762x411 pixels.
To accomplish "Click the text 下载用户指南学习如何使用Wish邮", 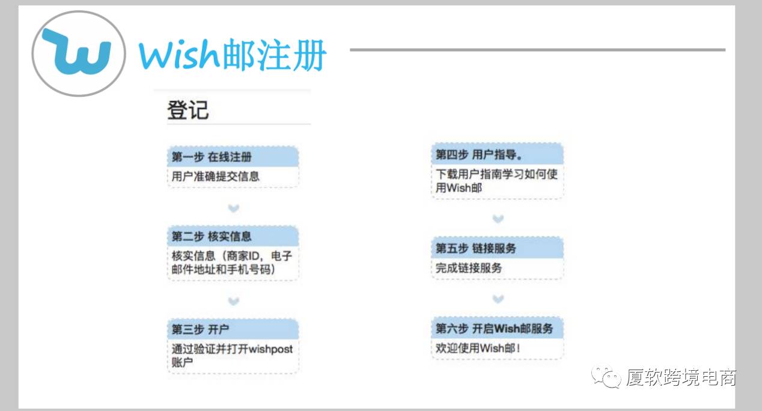I will (496, 181).
